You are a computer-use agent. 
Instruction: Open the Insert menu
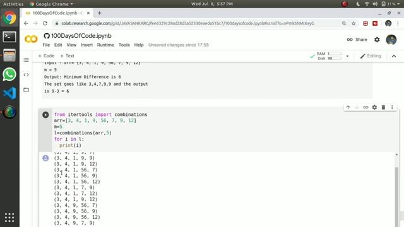pyautogui.click(x=87, y=45)
